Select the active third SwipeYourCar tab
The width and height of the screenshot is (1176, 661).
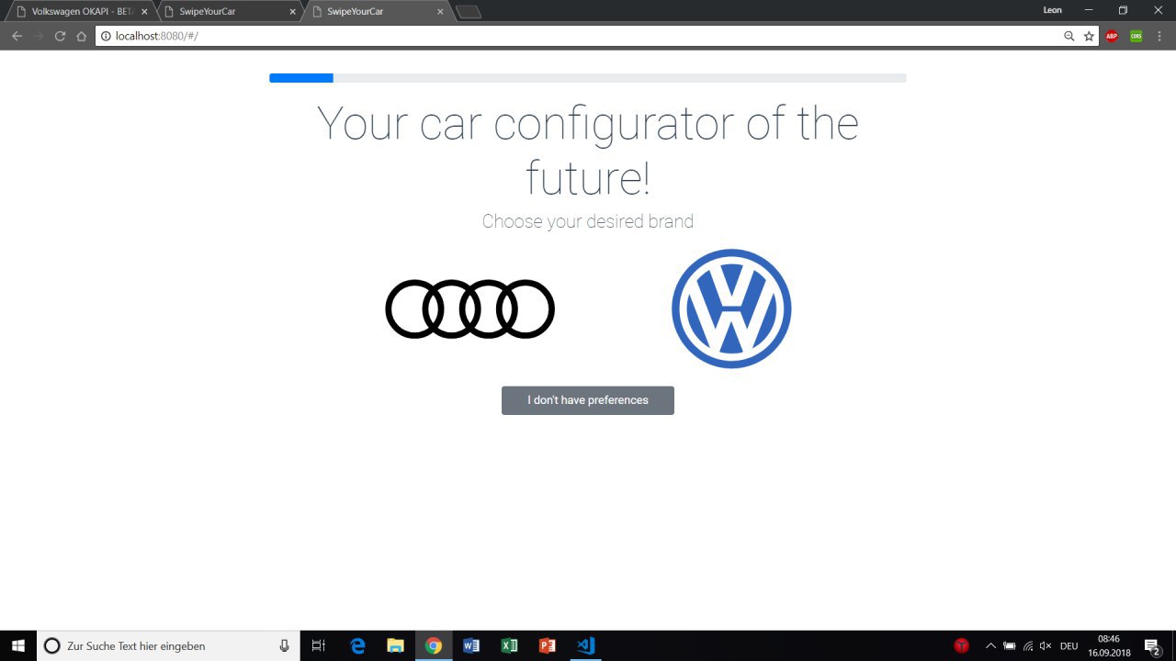point(377,11)
